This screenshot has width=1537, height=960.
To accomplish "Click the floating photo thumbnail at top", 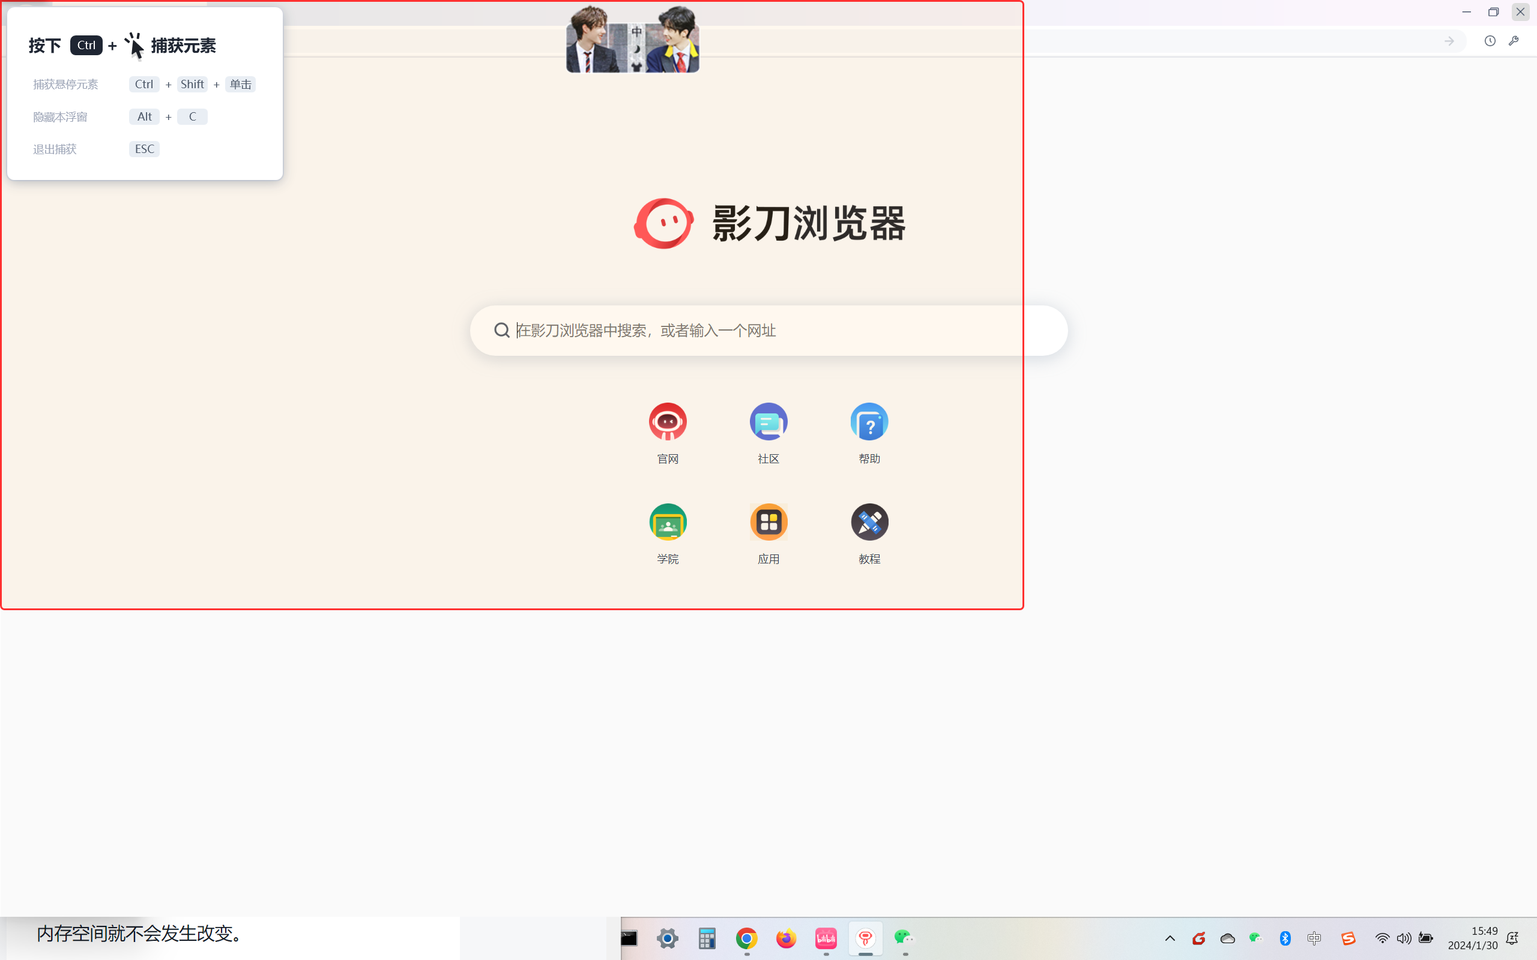I will tap(633, 40).
